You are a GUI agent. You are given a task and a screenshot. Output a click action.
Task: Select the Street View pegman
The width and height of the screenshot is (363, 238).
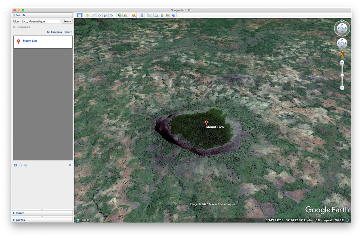pyautogui.click(x=342, y=55)
